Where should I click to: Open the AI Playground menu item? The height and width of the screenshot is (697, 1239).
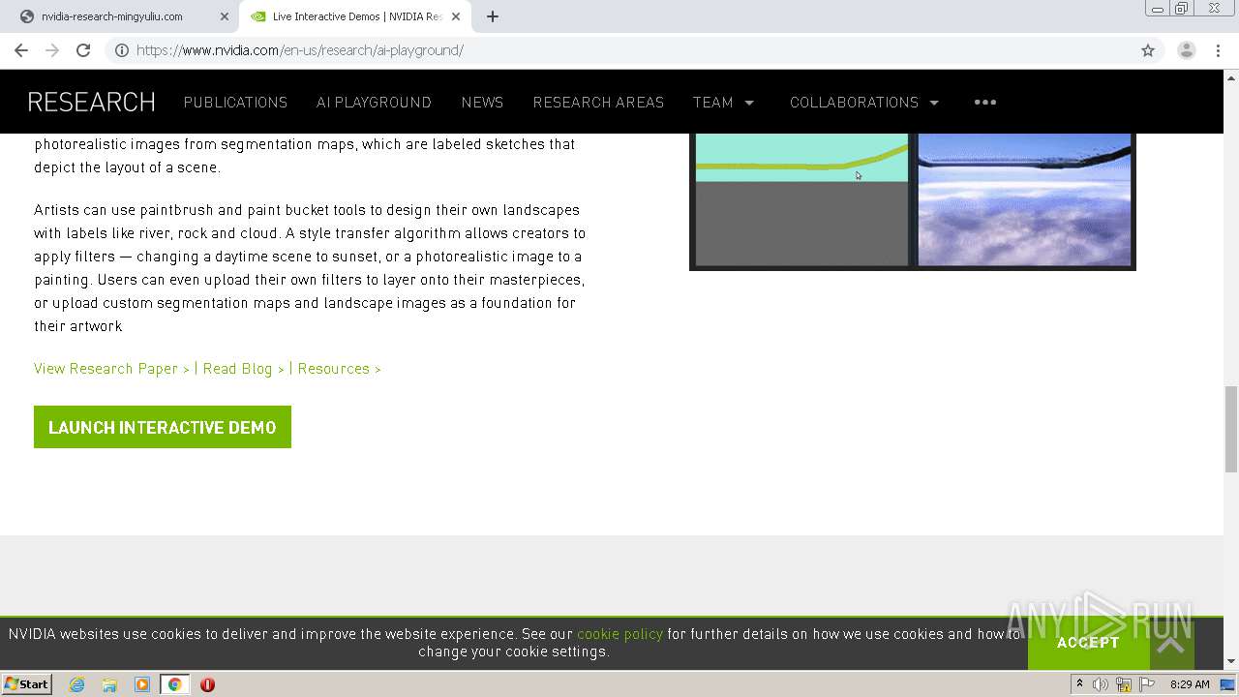(x=374, y=102)
